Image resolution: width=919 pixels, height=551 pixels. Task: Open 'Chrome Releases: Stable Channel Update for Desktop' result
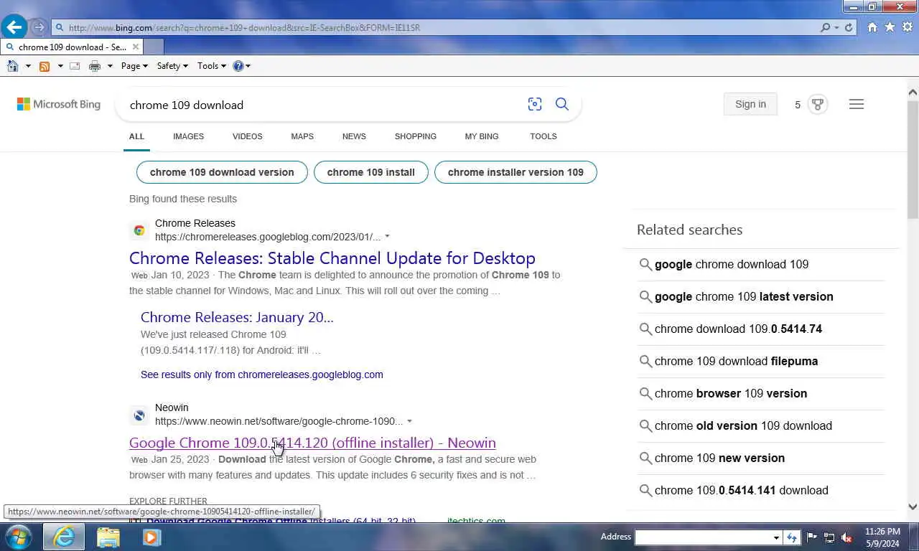(332, 258)
